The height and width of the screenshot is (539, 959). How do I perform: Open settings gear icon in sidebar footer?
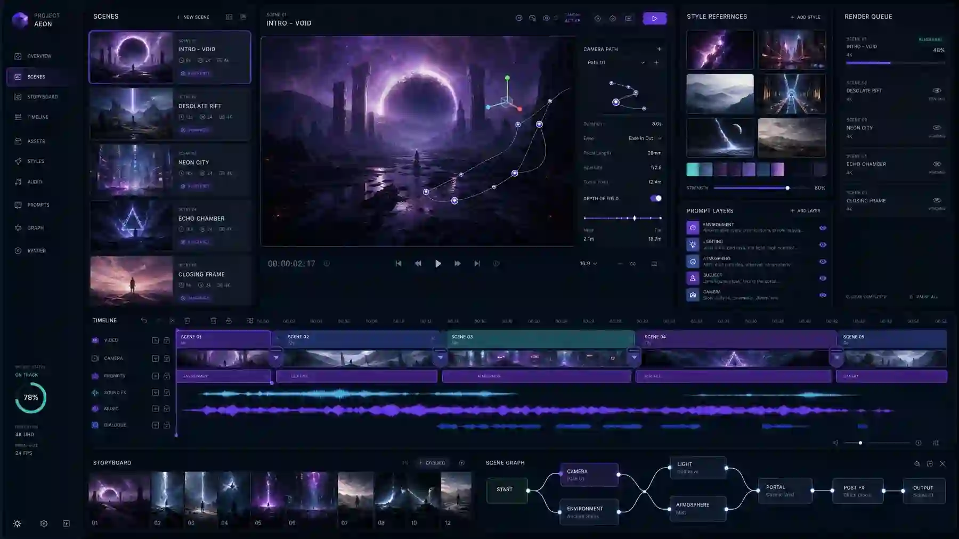44,524
